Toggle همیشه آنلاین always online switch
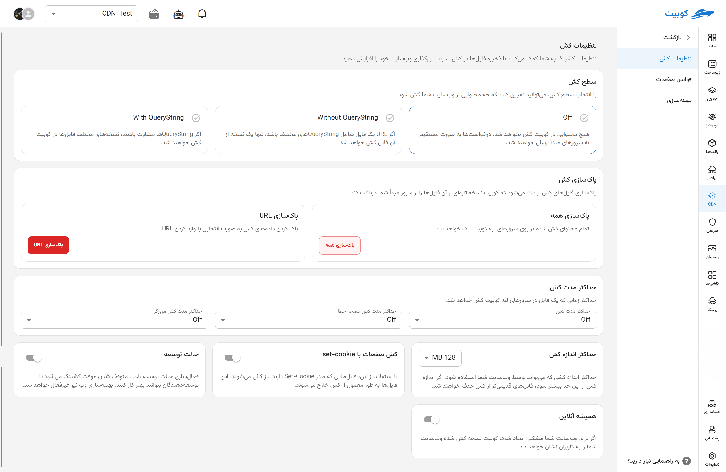726x472 pixels. pos(432,420)
